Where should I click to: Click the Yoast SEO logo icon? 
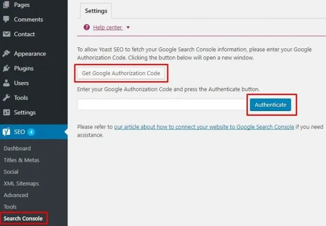[6, 132]
